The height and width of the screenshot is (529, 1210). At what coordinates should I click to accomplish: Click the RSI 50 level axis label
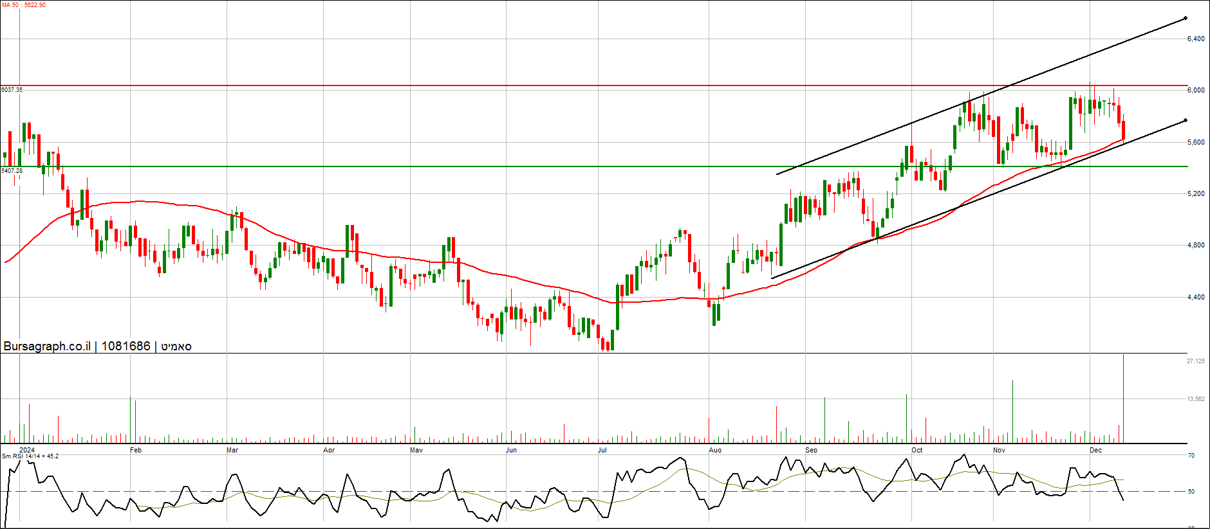(x=1191, y=492)
